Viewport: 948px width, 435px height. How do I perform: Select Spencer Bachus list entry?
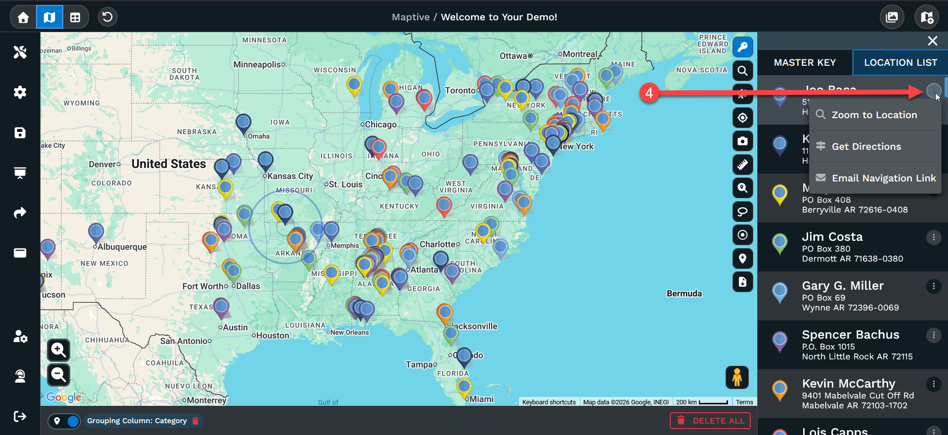[853, 345]
